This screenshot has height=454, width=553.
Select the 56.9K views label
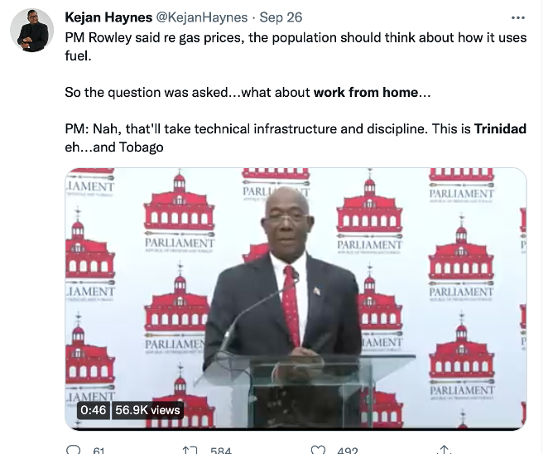click(x=147, y=410)
